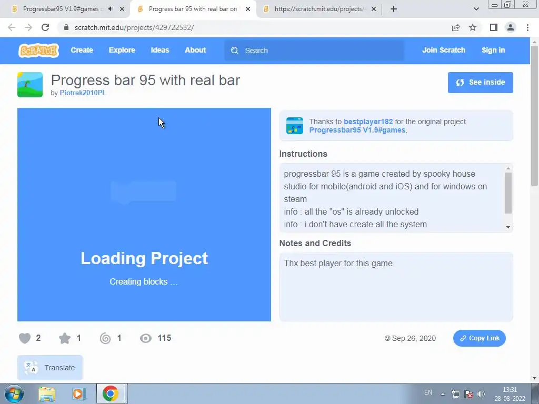
Task: Click the Scratch logo
Action: (38, 50)
